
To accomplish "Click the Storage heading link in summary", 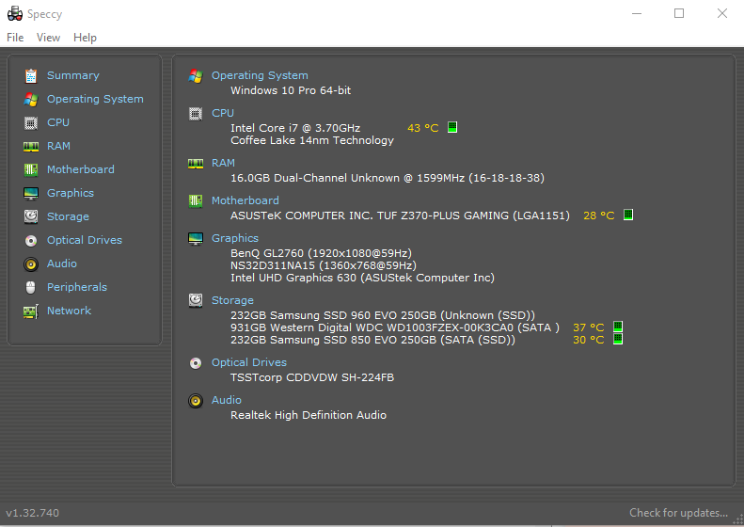I will (232, 300).
